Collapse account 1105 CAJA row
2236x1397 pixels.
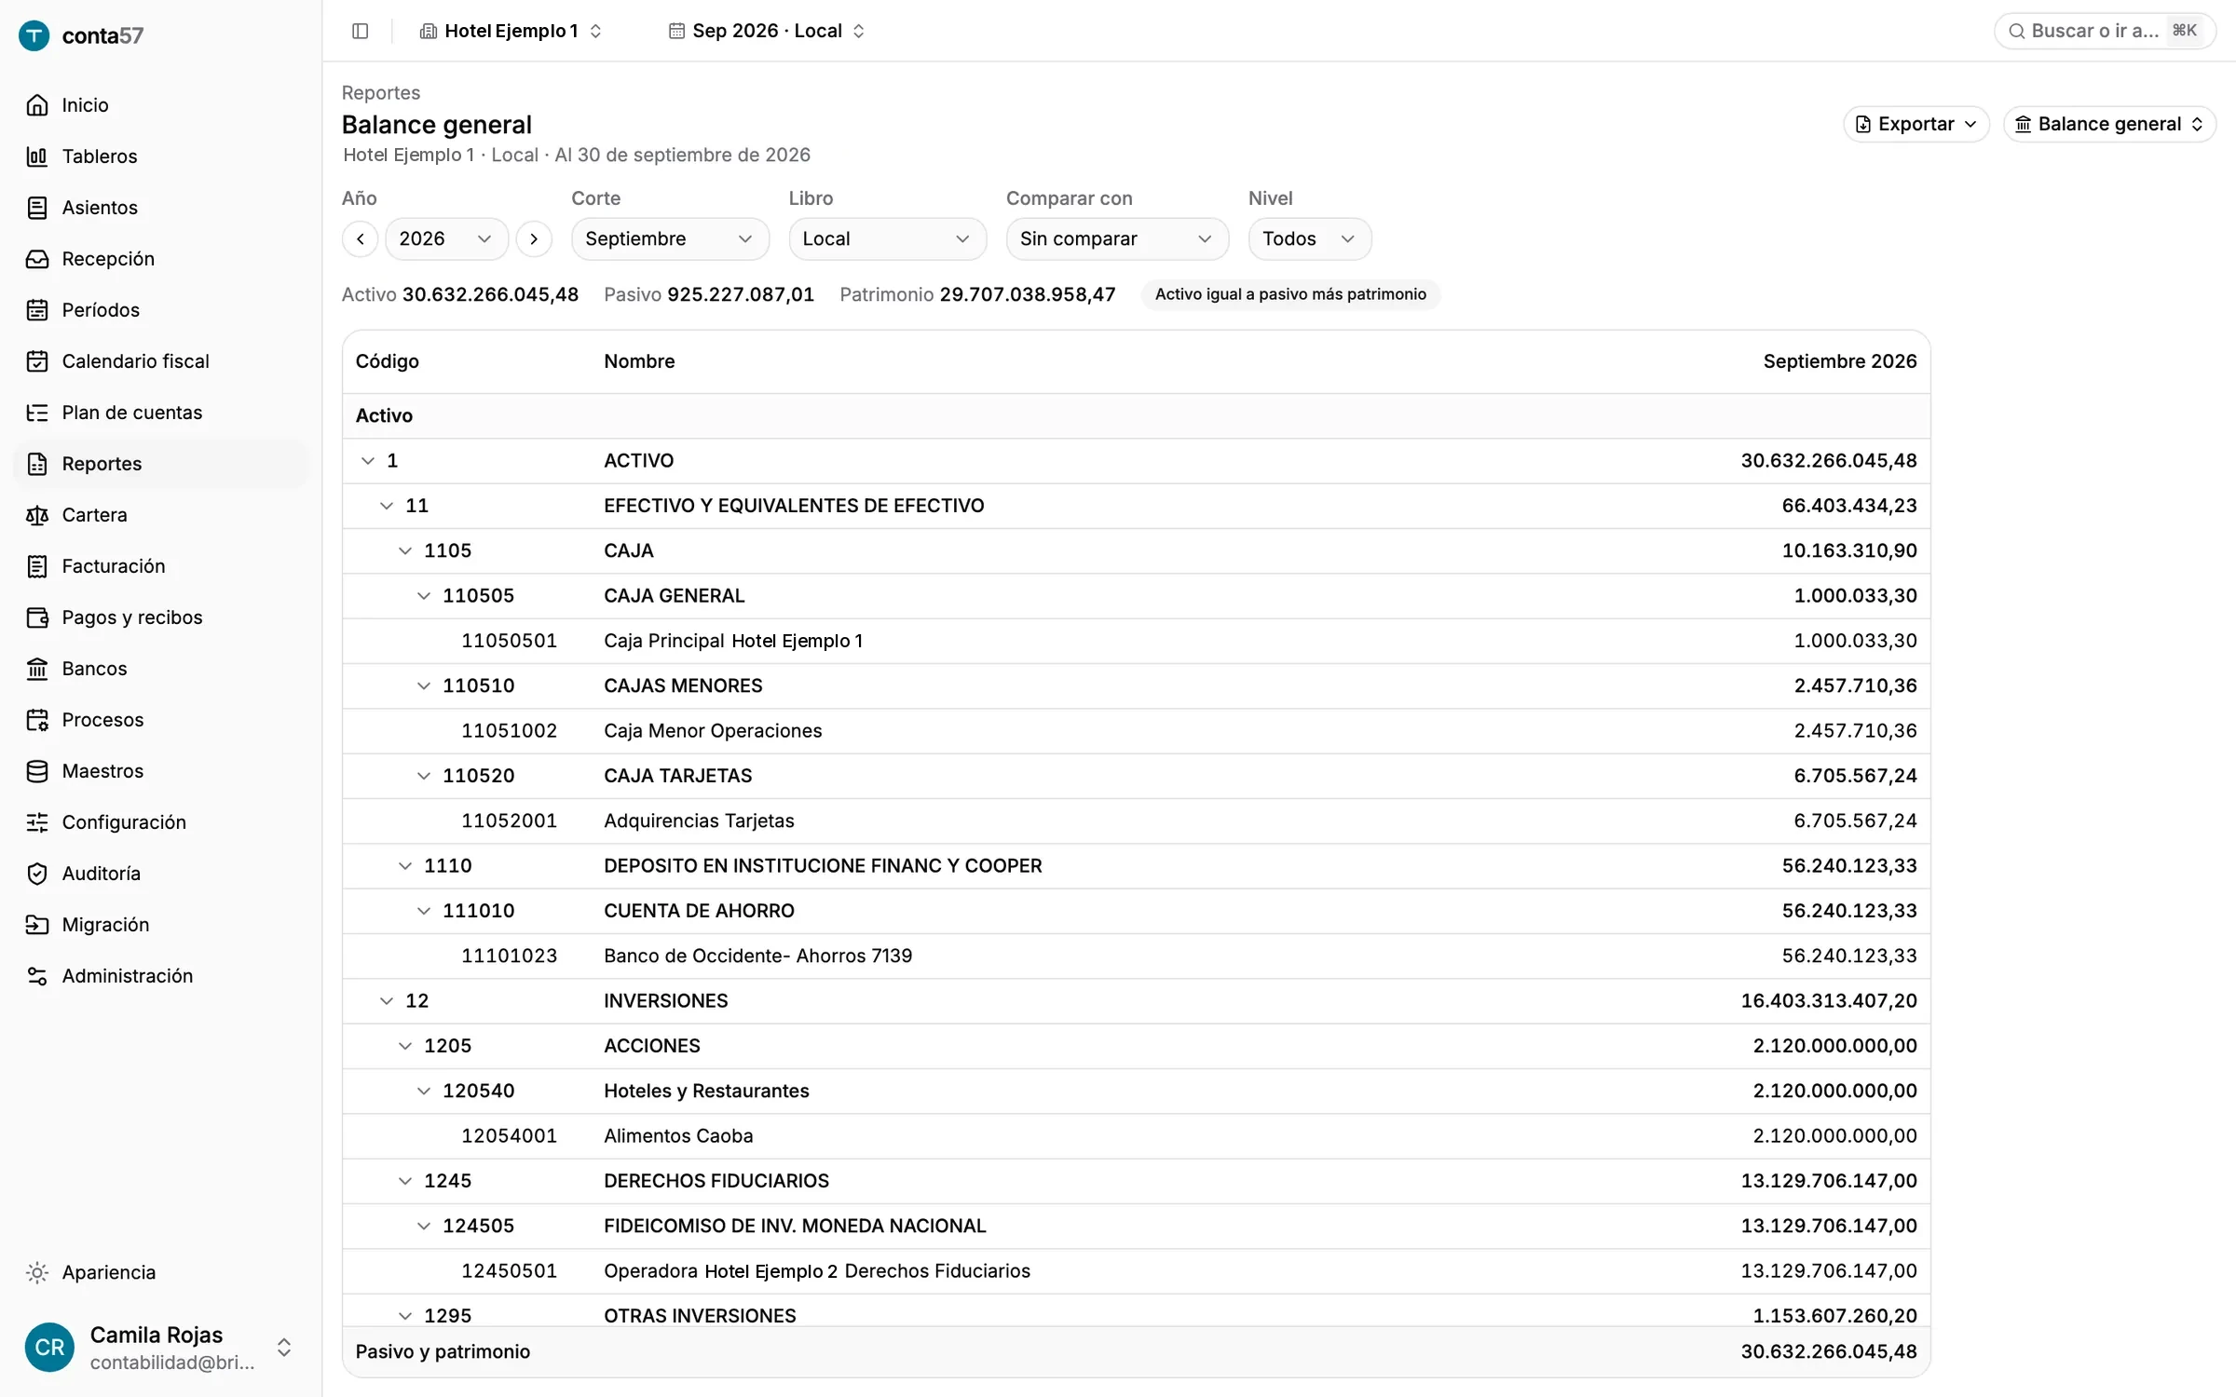click(x=405, y=550)
